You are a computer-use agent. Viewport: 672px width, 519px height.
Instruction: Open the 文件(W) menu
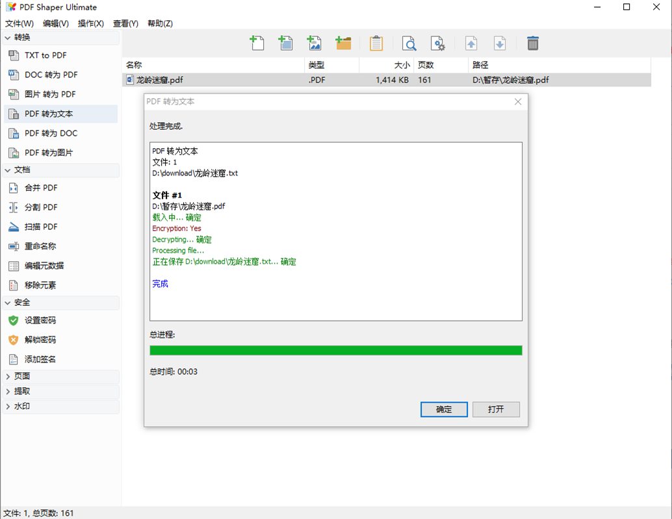[x=19, y=23]
